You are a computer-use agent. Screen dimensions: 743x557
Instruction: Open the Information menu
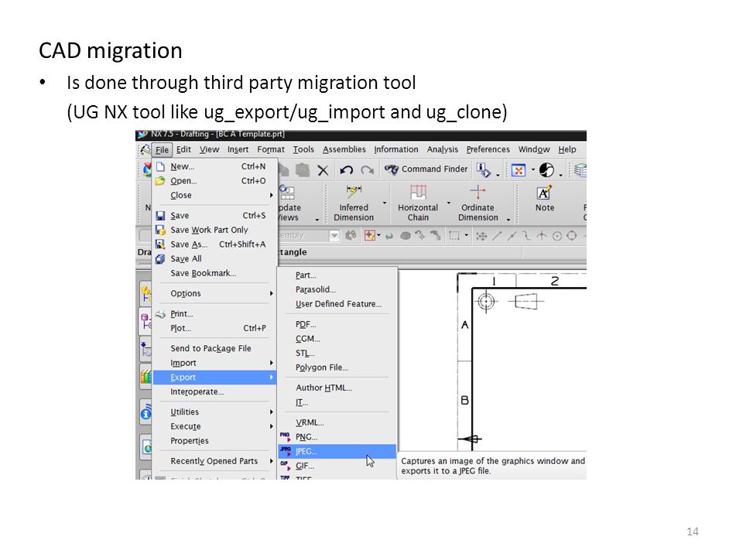pyautogui.click(x=396, y=149)
